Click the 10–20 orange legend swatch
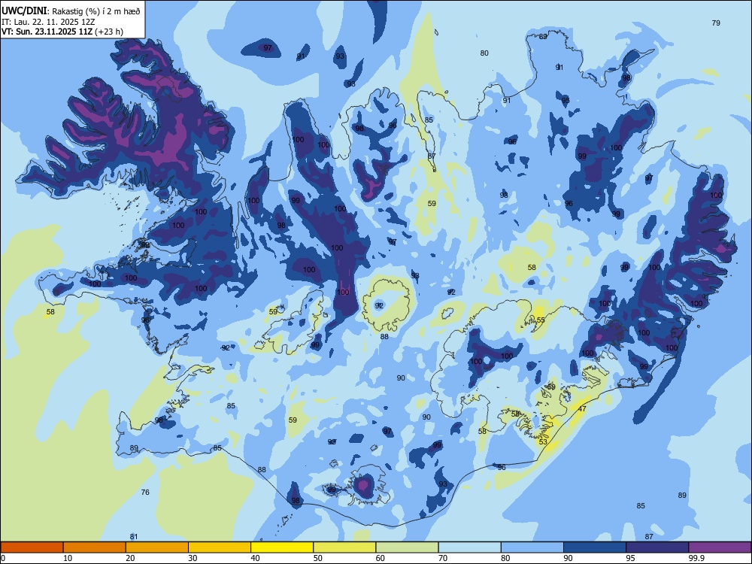Image resolution: width=752 pixels, height=564 pixels. coord(95,547)
